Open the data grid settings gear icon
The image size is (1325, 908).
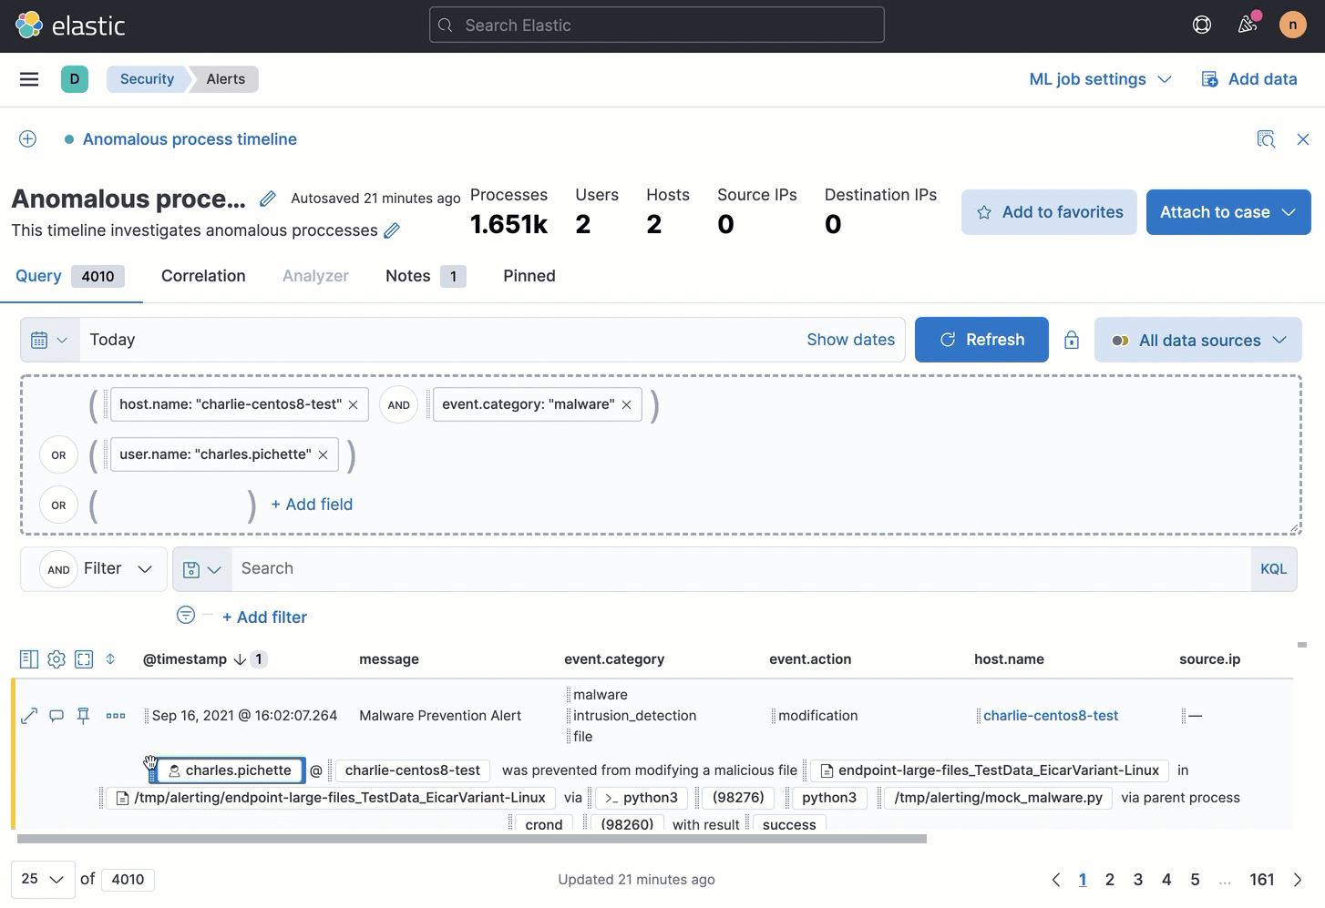coord(56,658)
